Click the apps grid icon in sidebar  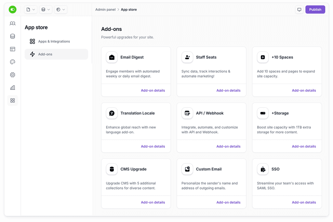tap(12, 101)
